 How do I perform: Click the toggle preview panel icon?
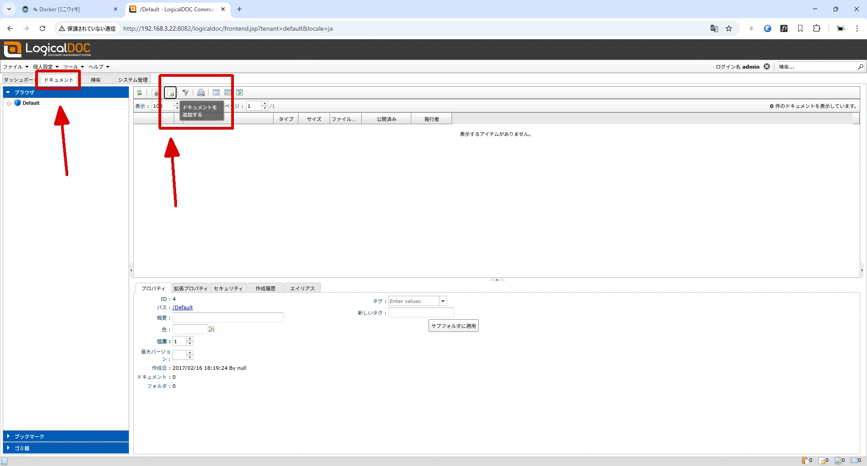[x=240, y=93]
